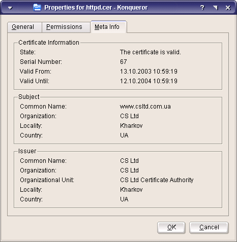Click the 'Certificate Information' group heading
The width and height of the screenshot is (237, 242).
point(49,43)
